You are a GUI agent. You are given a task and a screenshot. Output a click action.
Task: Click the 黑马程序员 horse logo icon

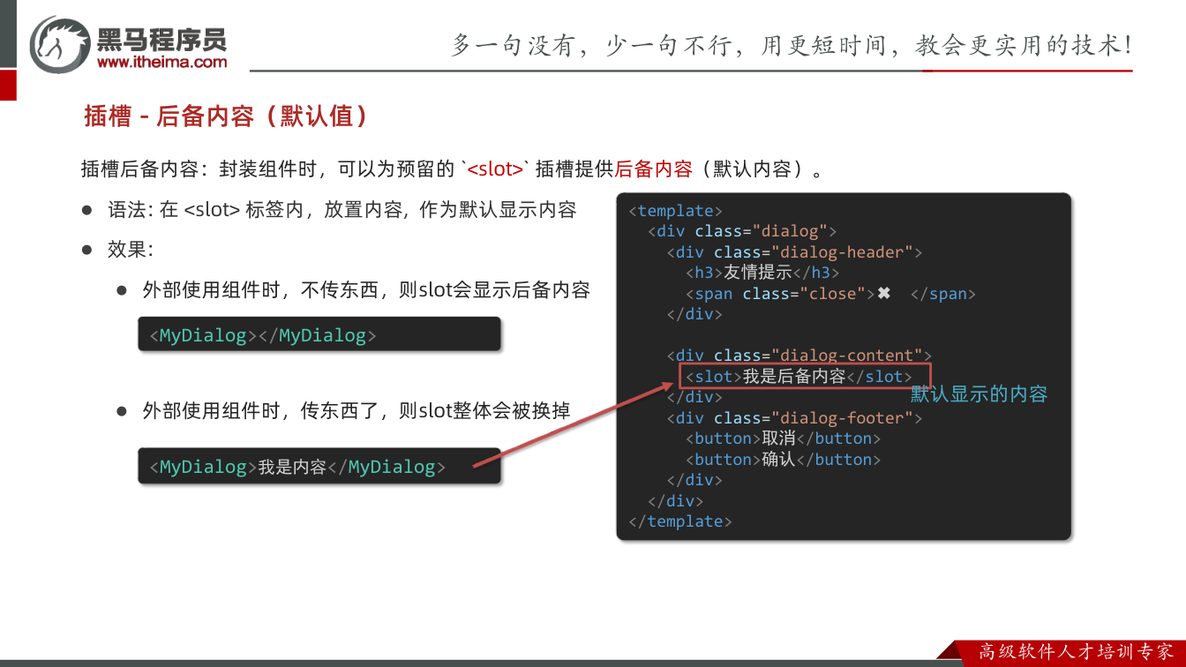coord(60,44)
